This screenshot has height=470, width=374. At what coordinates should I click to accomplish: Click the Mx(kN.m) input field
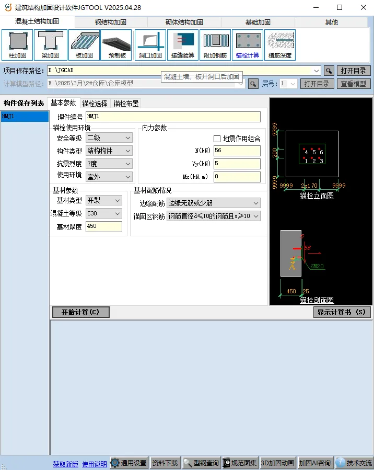tap(237, 177)
